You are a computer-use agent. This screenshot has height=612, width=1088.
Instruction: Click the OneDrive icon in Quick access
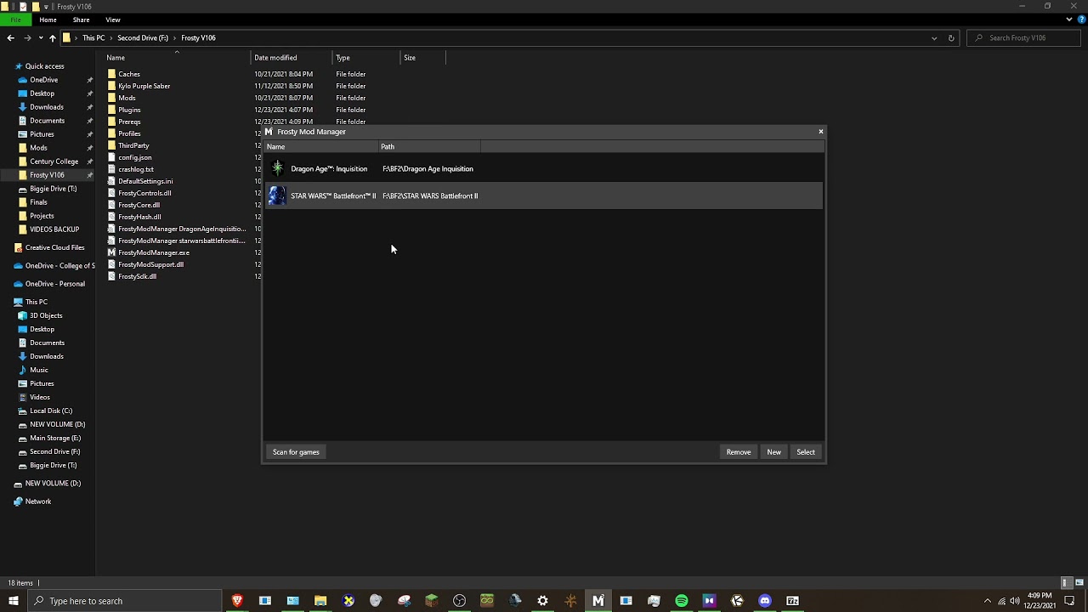click(x=23, y=80)
